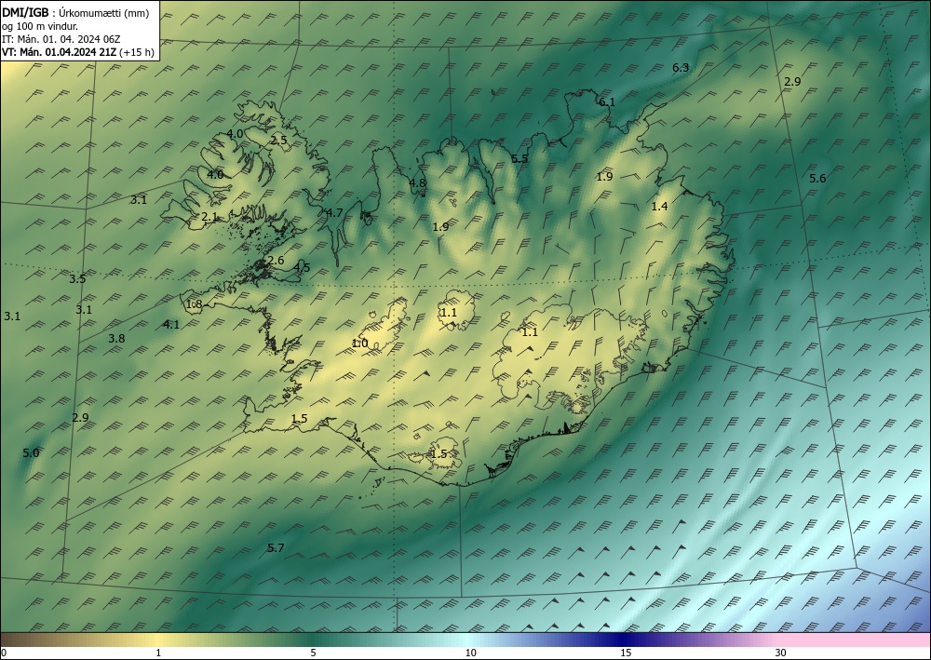Click the 2.6 value label
931x660 pixels.
[276, 260]
